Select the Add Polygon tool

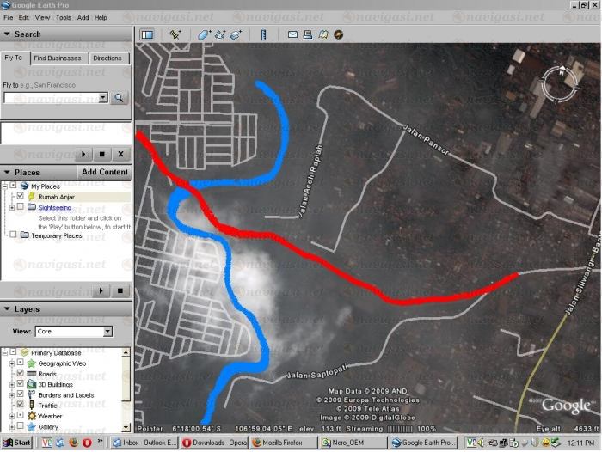204,34
